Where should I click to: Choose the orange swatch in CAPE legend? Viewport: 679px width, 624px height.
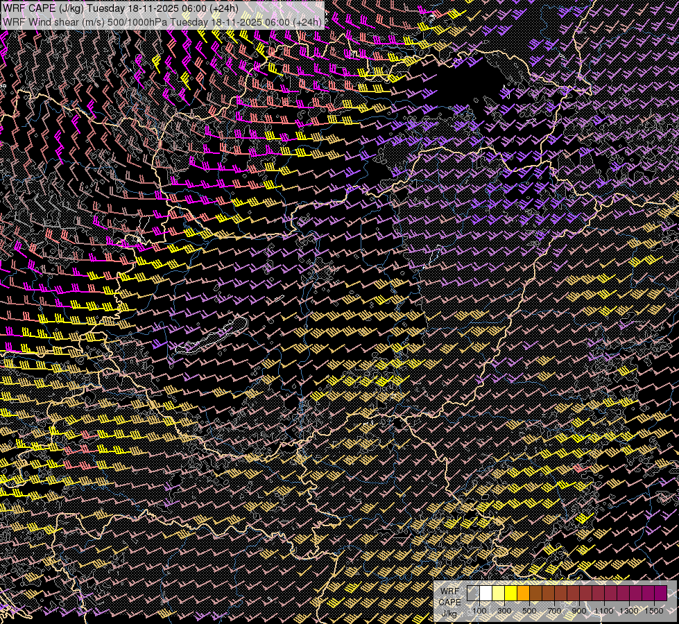[x=523, y=593]
